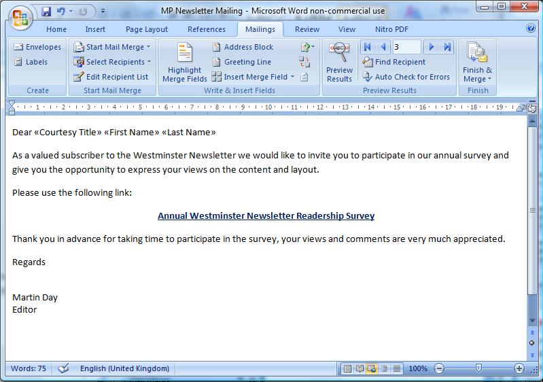Viewport: 543px width, 382px height.
Task: Expand the Start Mail Merge dropdown
Action: pos(113,47)
